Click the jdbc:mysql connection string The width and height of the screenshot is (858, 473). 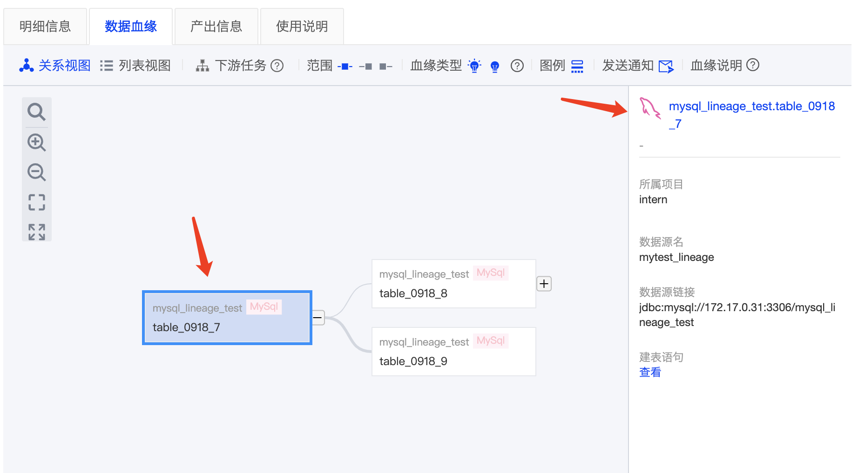[737, 315]
